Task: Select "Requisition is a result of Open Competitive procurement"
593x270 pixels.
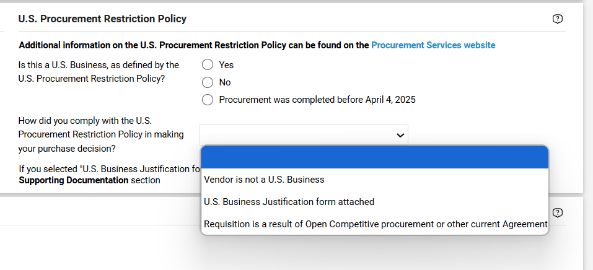Action: pyautogui.click(x=375, y=224)
